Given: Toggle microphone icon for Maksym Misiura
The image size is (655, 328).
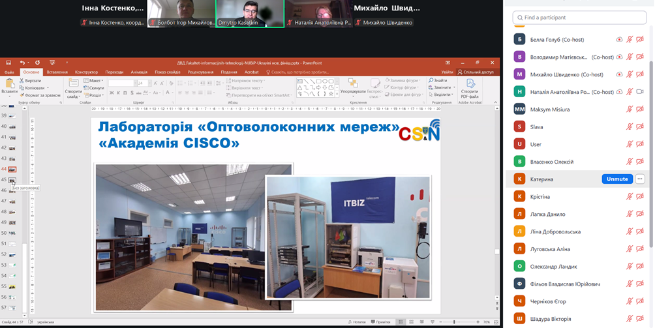Looking at the screenshot, I should 630,110.
